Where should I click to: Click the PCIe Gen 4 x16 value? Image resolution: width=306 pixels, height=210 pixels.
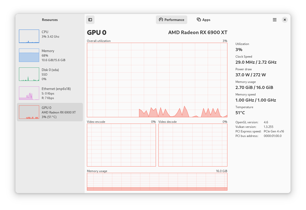coord(274,131)
